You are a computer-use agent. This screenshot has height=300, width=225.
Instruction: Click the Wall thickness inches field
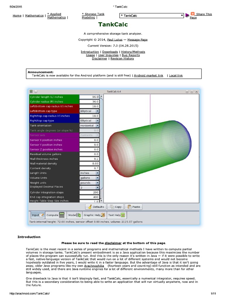pos(89,159)
